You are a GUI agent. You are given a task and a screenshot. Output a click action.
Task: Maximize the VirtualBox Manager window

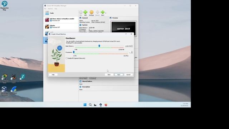[130, 6]
